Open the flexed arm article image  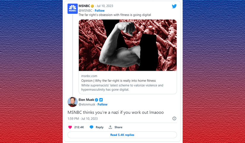[128, 45]
